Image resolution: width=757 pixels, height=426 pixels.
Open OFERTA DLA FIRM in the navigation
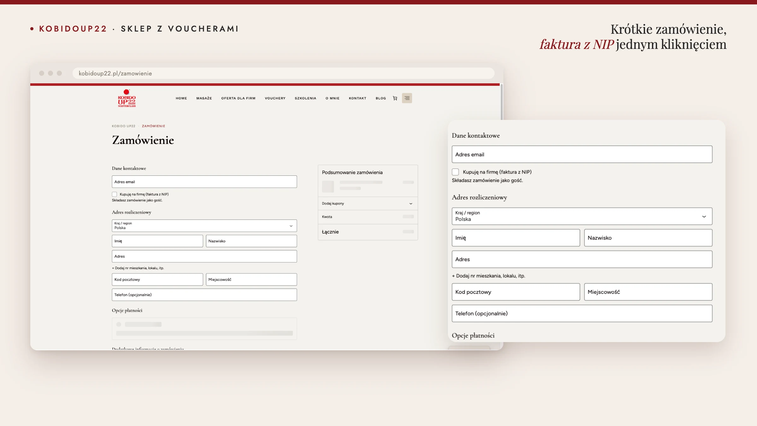(x=238, y=98)
